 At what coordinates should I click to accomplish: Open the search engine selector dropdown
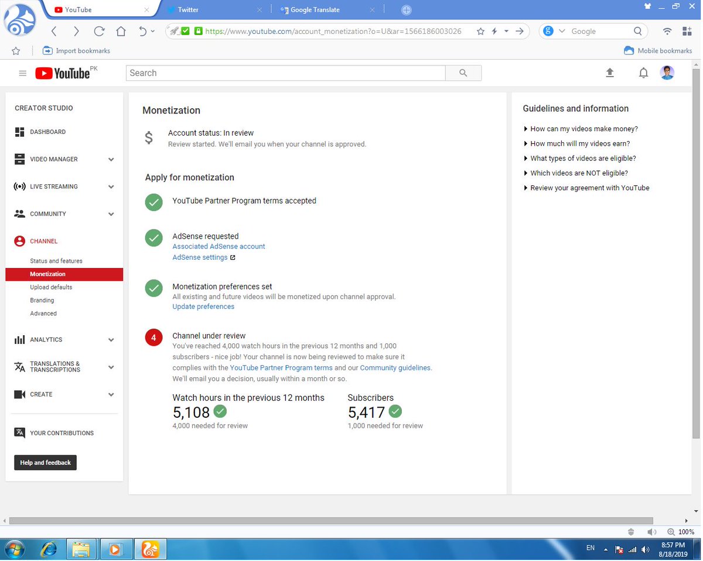(562, 32)
